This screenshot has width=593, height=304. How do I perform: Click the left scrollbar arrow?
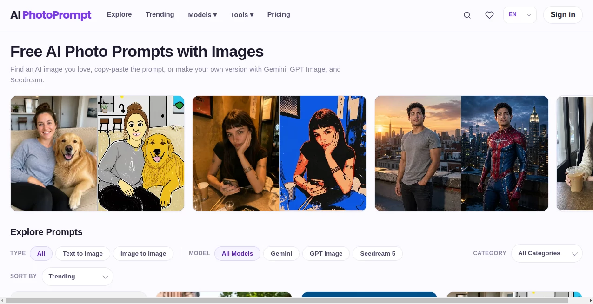coord(3,301)
